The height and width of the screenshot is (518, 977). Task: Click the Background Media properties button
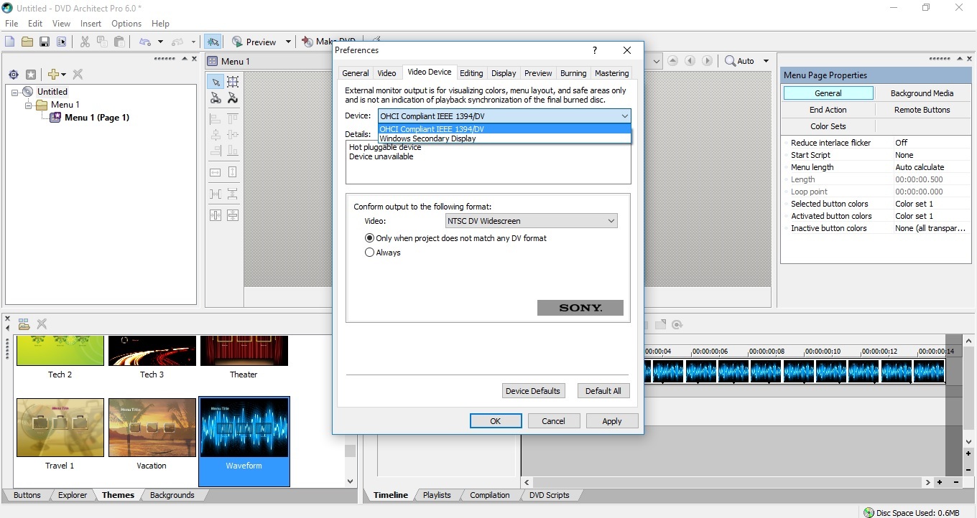[x=922, y=93]
